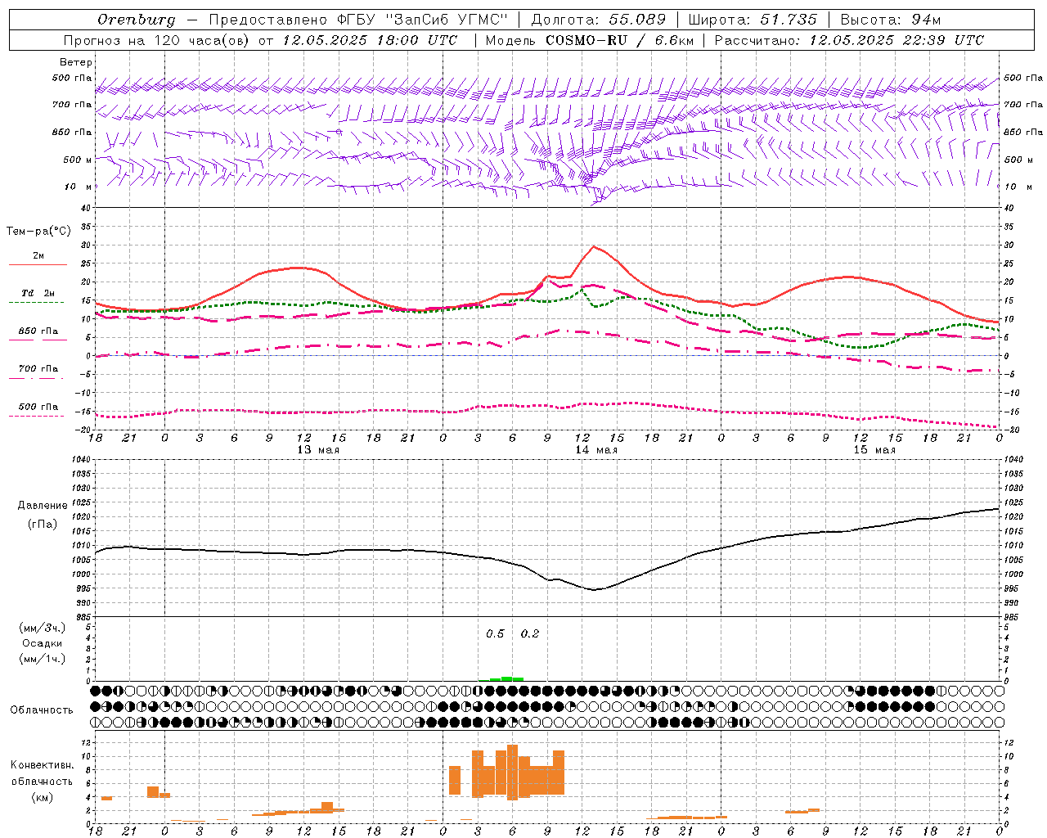Click the '0.2' precipitation amount value
The height and width of the screenshot is (838, 1047).
[x=530, y=633]
